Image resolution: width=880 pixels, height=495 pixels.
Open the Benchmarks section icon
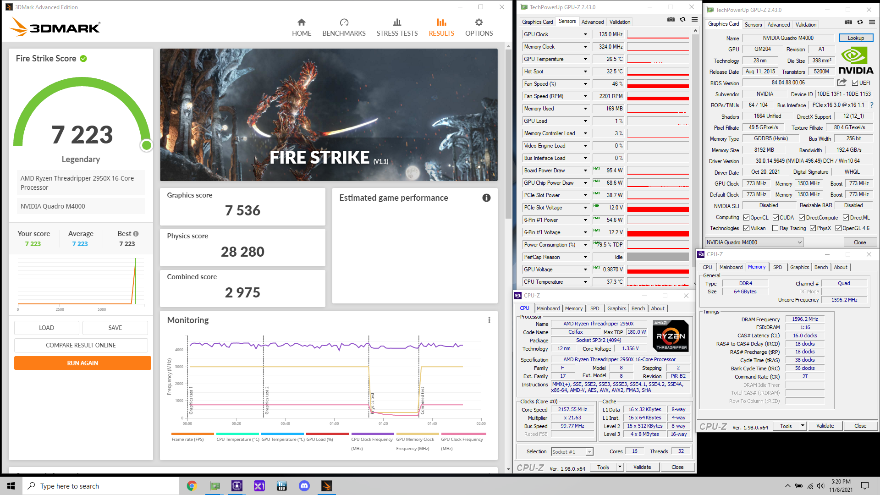(x=344, y=22)
